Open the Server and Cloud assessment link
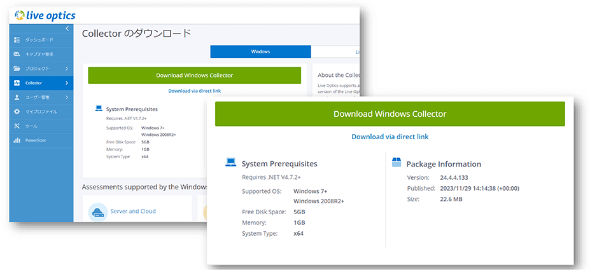The image size is (590, 270). pyautogui.click(x=134, y=211)
